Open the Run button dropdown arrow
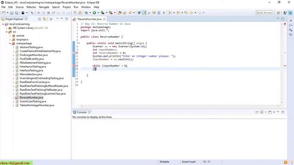Viewport: 294px width, 165px height. (98, 13)
